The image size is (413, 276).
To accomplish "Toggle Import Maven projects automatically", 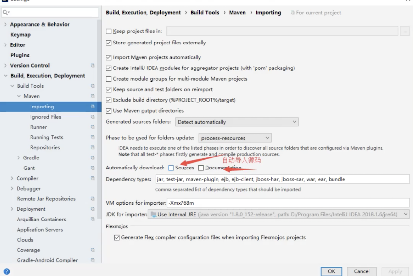I will tap(109, 57).
